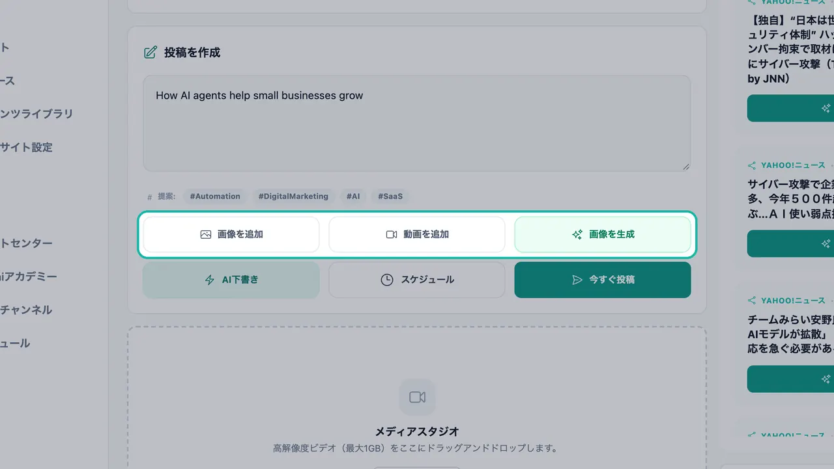Click the sparkle button under チームみらい安野 card
Screen dimensions: 834x469
[790, 379]
